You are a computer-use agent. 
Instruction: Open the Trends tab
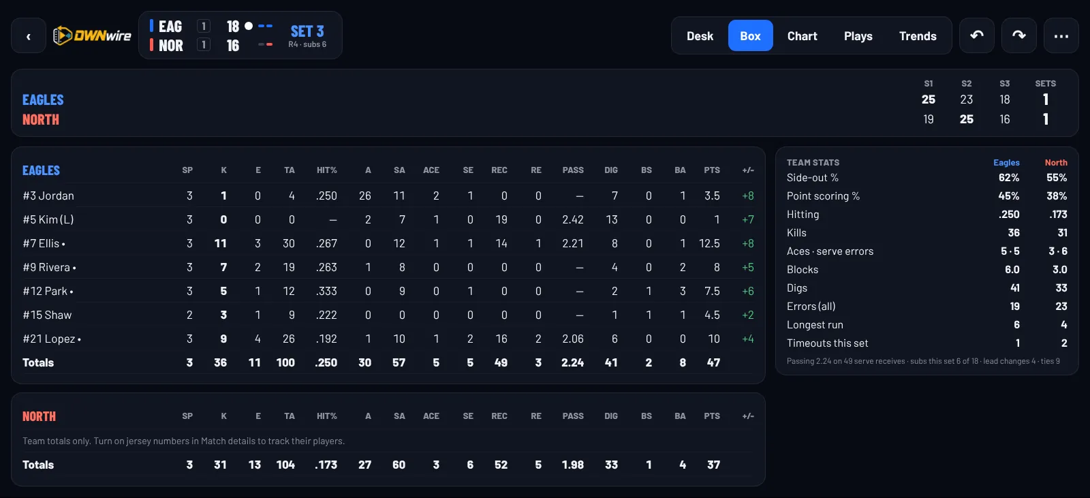(x=918, y=36)
